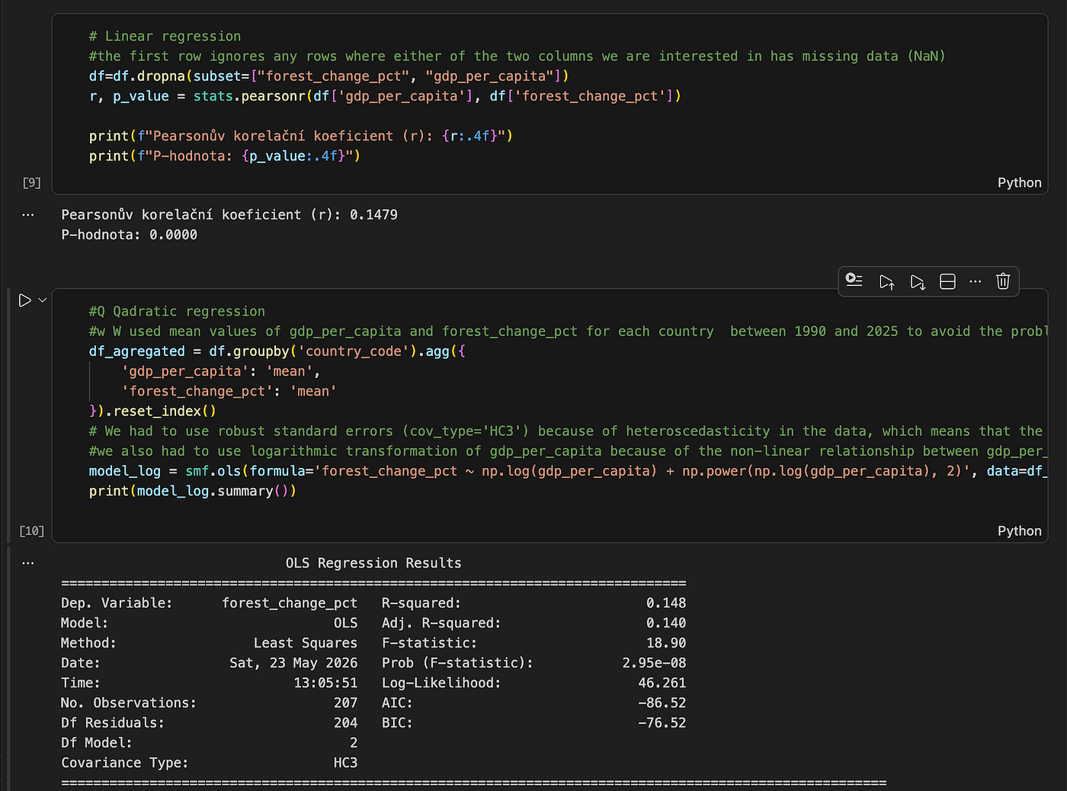Viewport: 1067px width, 791px height.
Task: Click the Date value Sat, 23 May 2026
Action: point(293,663)
